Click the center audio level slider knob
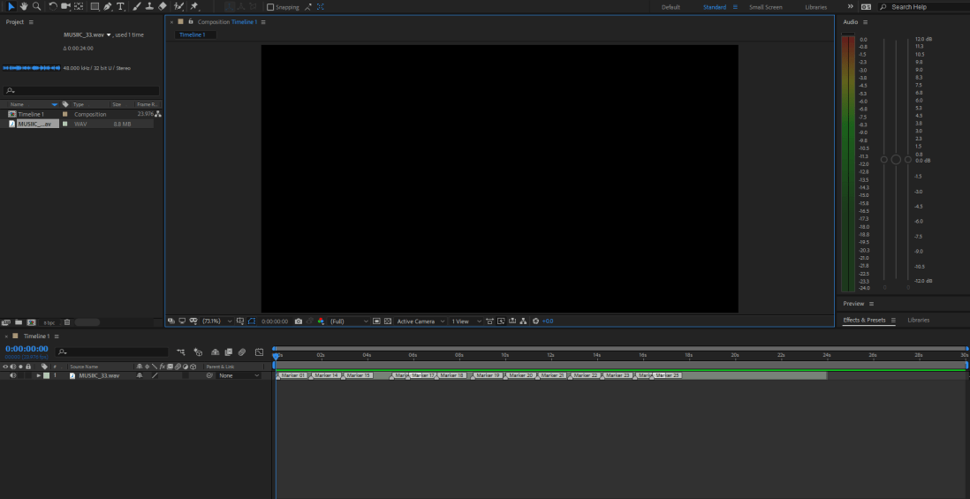This screenshot has width=970, height=499. pyautogui.click(x=896, y=160)
